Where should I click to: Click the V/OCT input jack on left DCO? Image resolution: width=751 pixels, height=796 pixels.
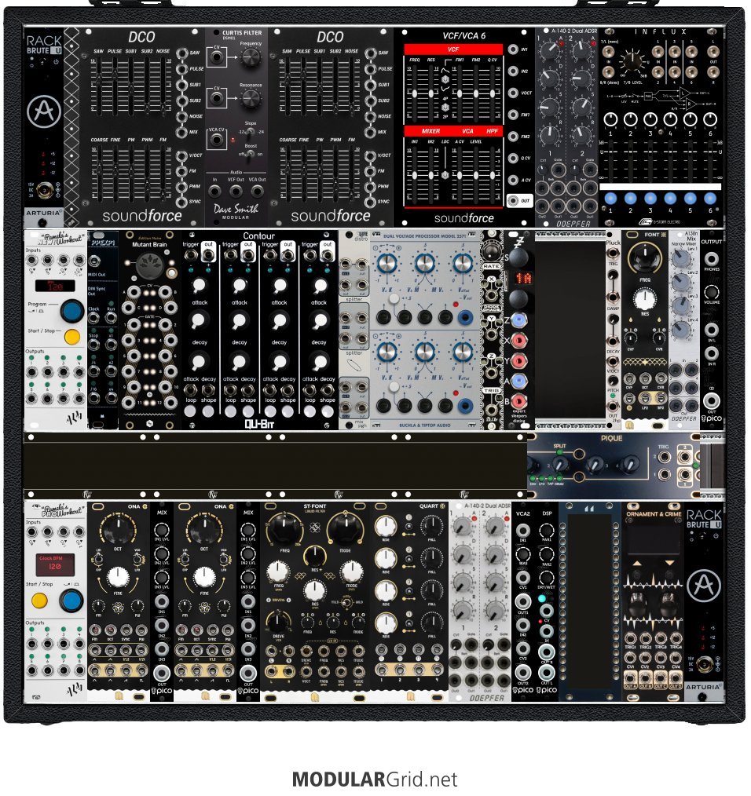(182, 155)
